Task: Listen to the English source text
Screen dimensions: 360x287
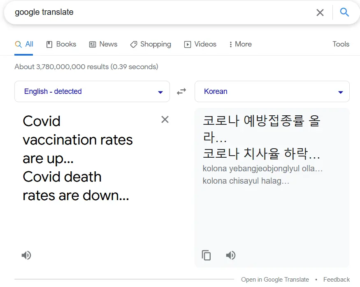Action: click(26, 255)
